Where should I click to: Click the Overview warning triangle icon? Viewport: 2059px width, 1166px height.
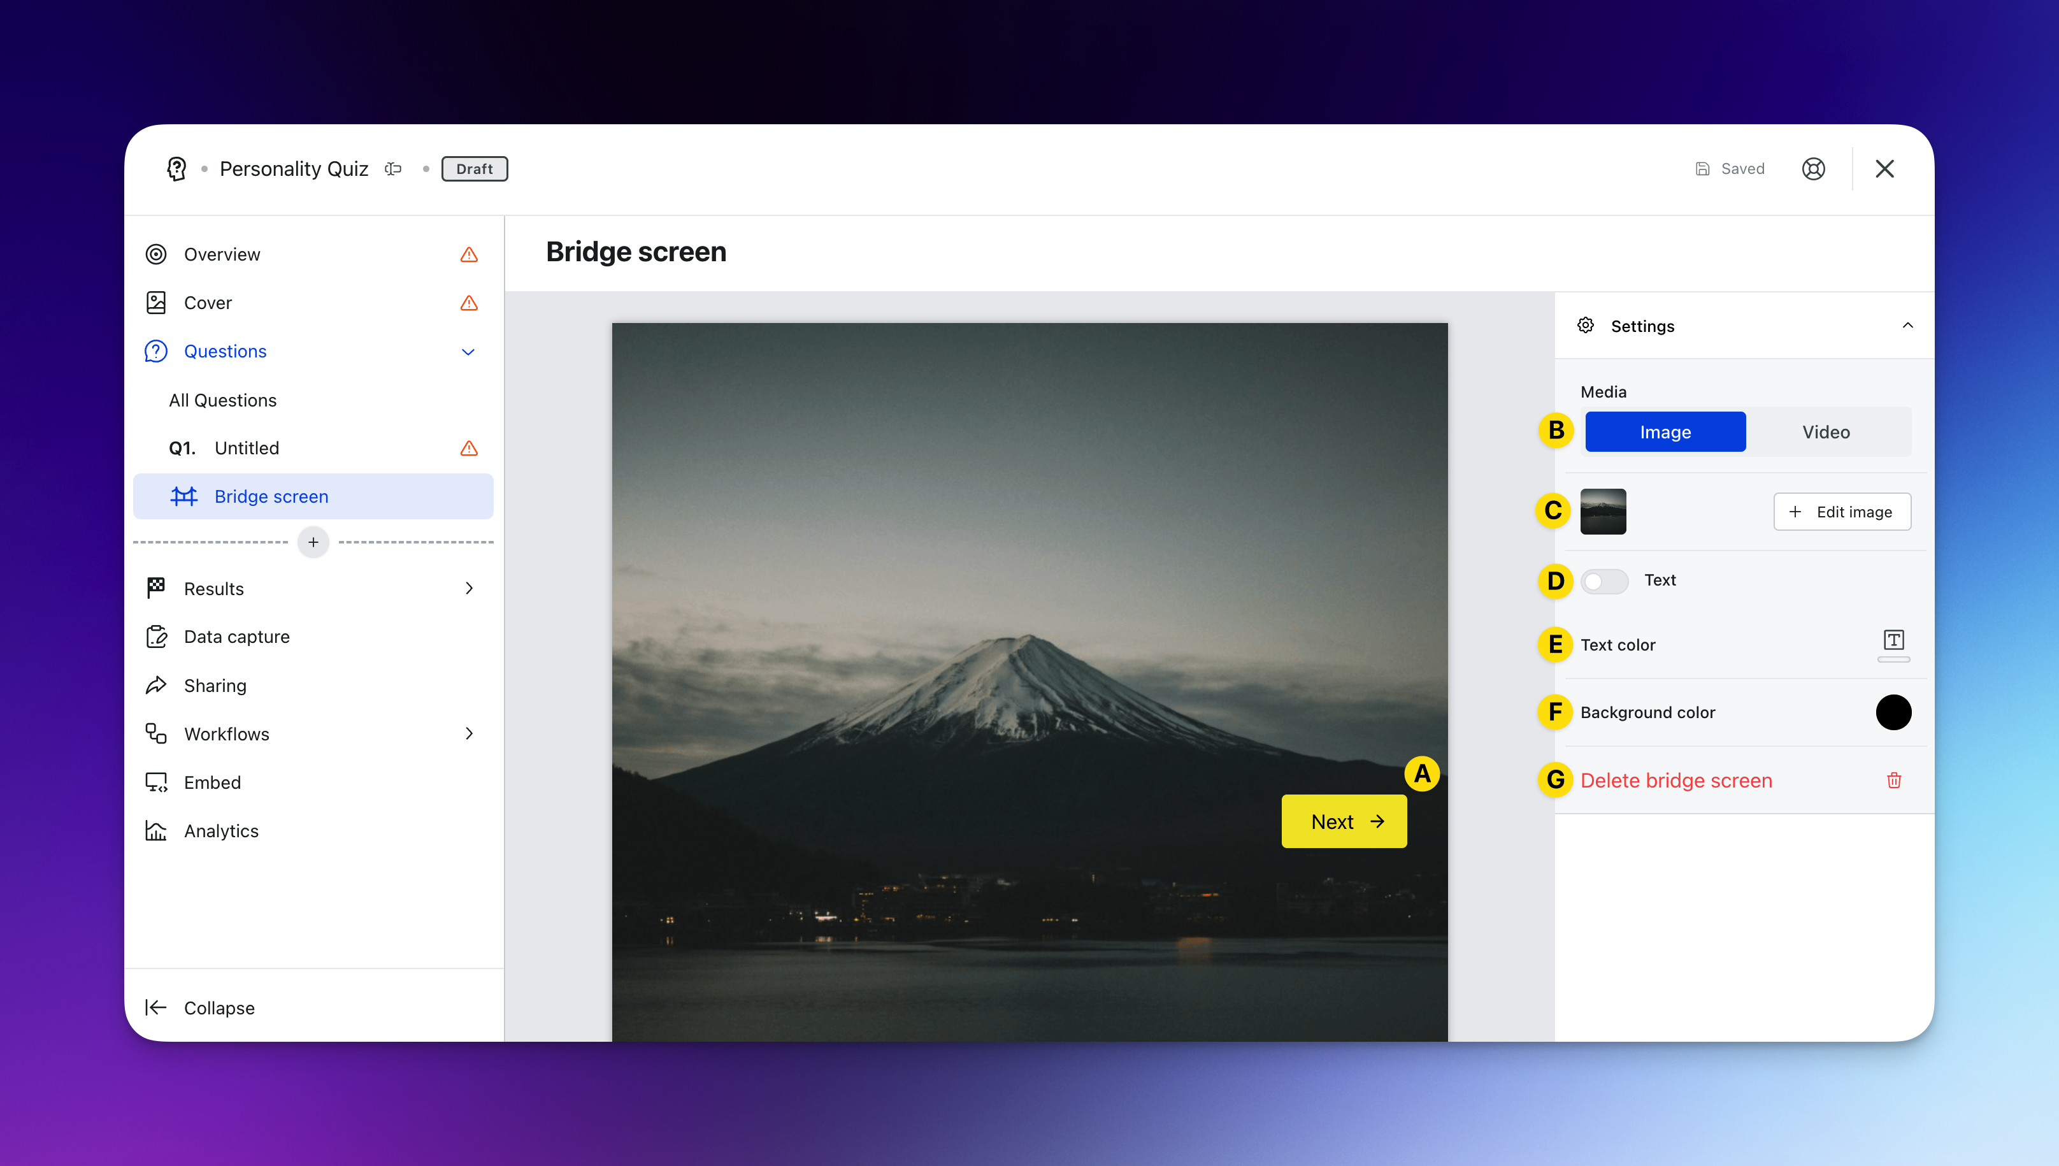(469, 255)
